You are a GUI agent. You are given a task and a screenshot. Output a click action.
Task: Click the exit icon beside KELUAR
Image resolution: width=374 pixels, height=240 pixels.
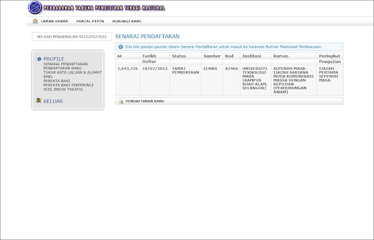pos(39,101)
